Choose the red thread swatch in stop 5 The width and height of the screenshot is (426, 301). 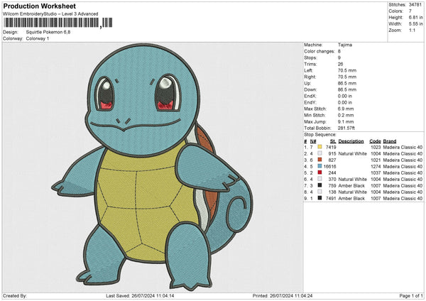[320, 173]
